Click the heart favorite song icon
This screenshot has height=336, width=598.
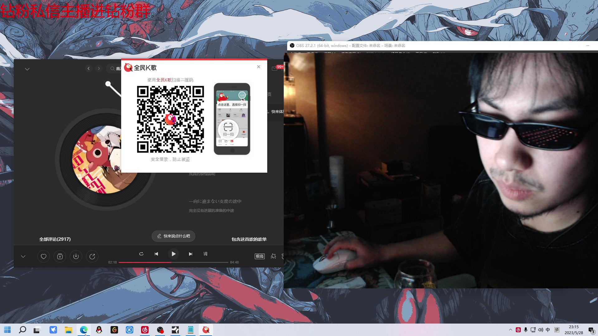click(x=44, y=257)
